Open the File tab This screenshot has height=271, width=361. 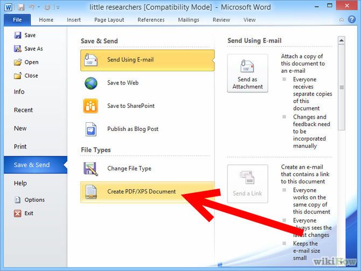click(17, 20)
